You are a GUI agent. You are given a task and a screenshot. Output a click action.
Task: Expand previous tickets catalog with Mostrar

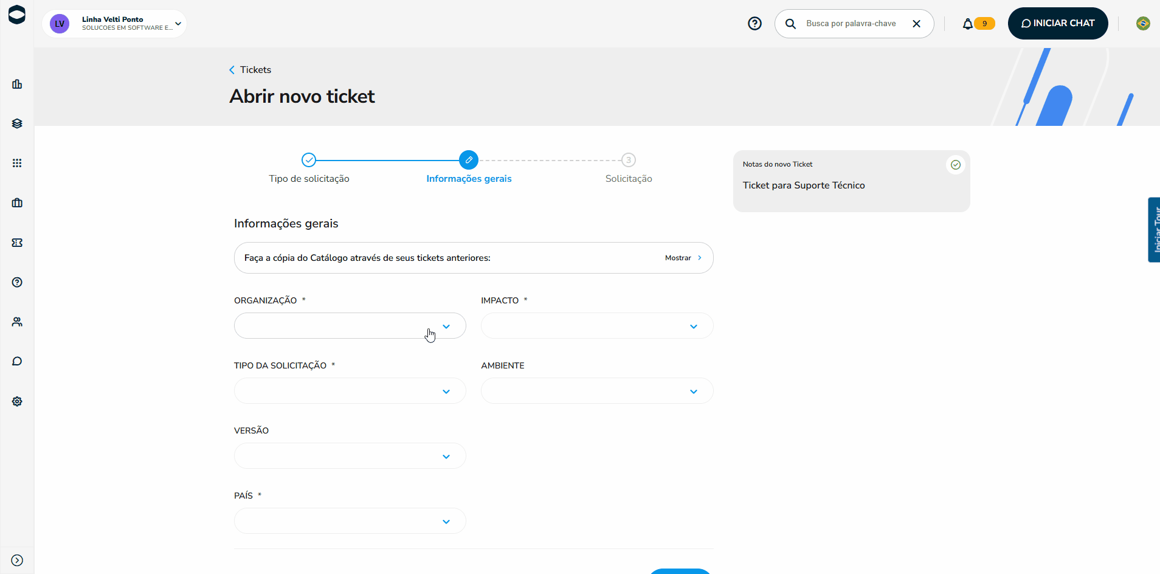683,258
